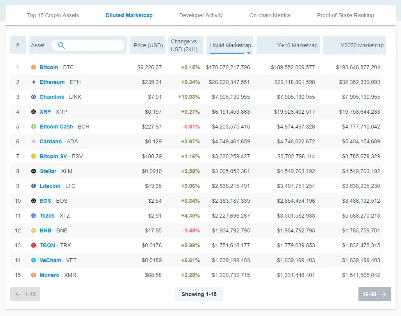This screenshot has width=401, height=316.
Task: Open the Developer Activity tab
Action: [201, 15]
